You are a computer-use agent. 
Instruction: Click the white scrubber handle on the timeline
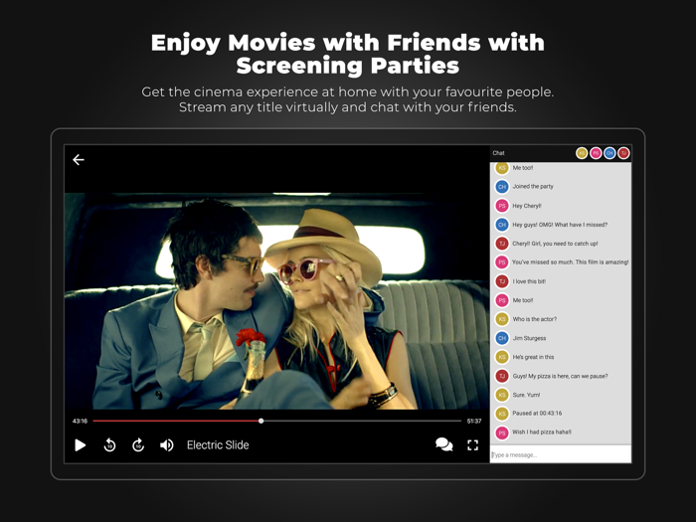click(261, 421)
